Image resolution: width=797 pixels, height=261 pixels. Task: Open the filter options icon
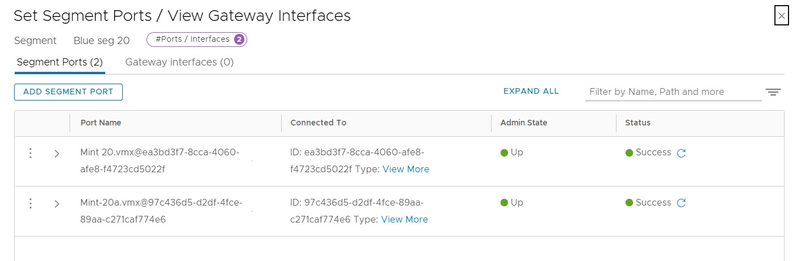pos(773,92)
